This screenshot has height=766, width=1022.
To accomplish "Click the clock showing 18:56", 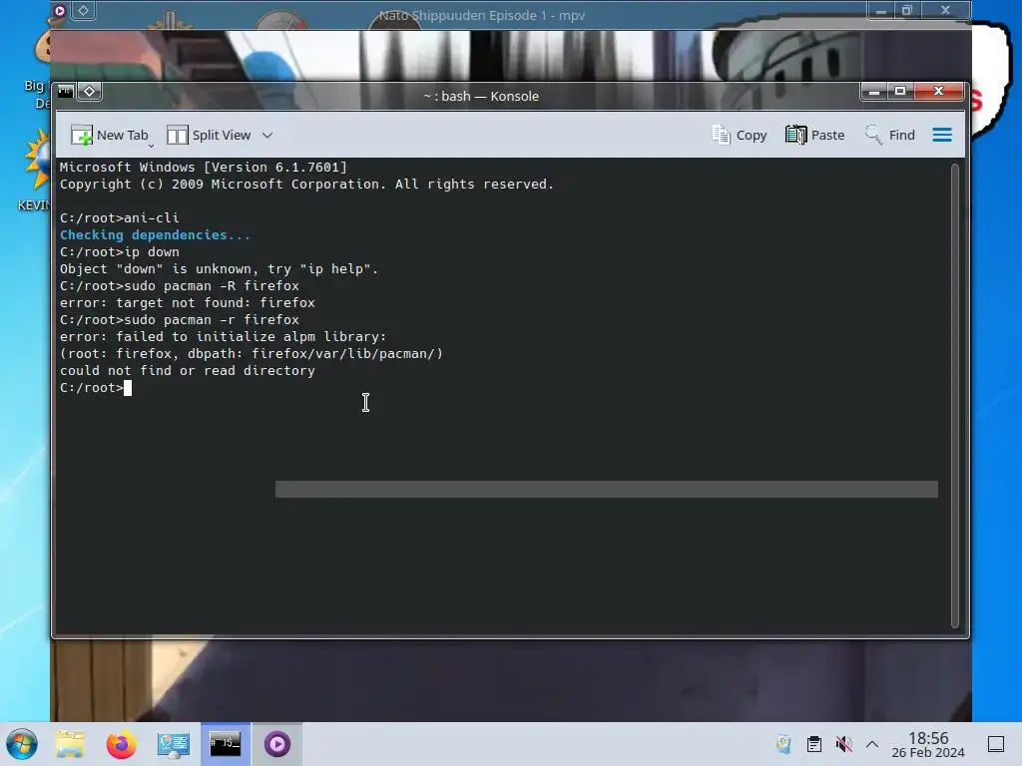I will click(x=928, y=744).
